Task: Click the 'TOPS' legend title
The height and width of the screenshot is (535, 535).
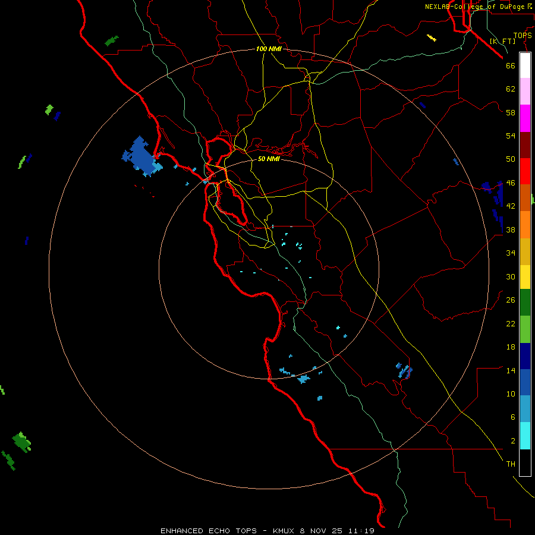Action: point(523,35)
